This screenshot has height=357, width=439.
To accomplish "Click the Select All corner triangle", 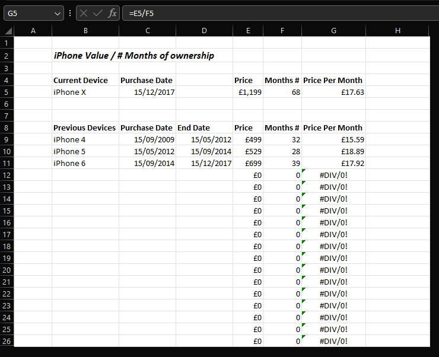I will point(8,30).
